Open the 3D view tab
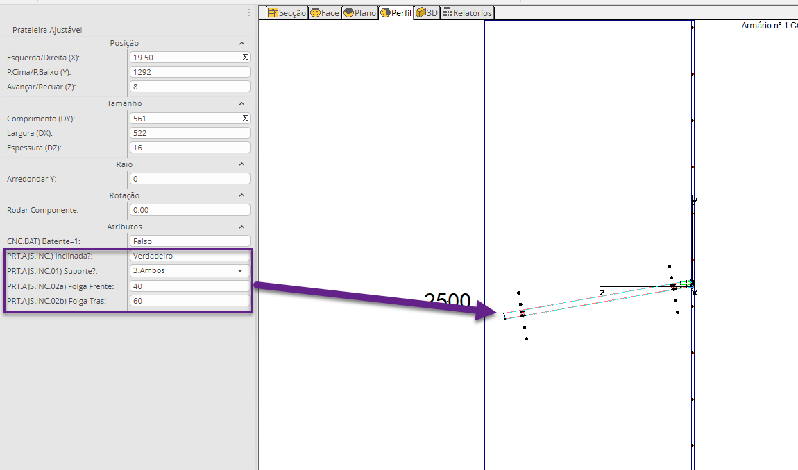Viewport: 798px width, 470px height. [427, 12]
